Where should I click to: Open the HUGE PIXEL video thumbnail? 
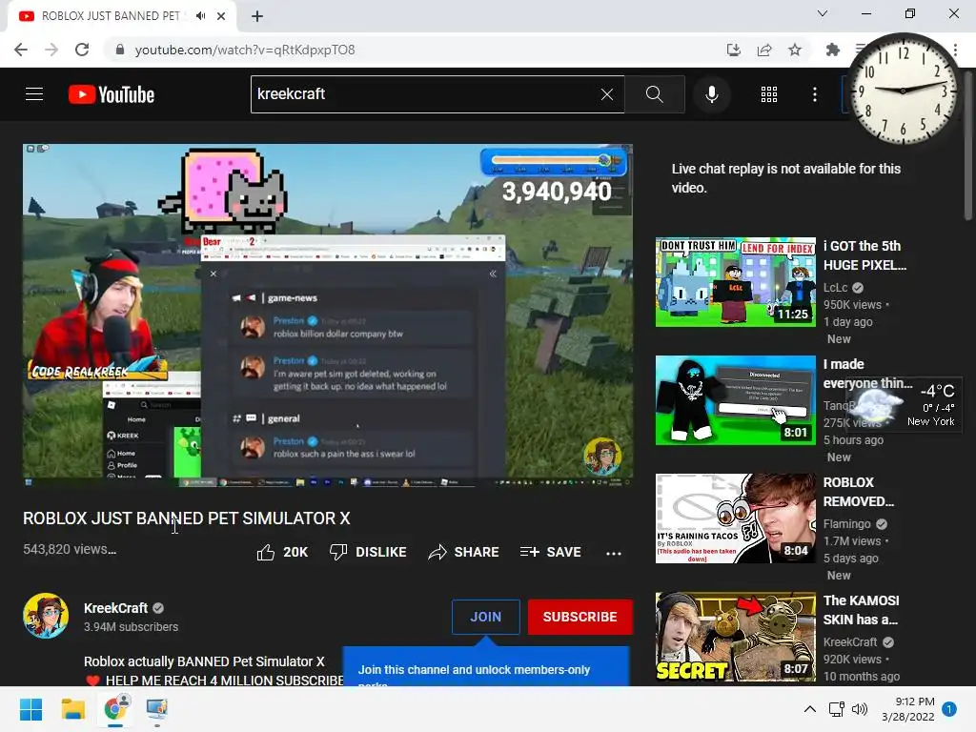736,282
